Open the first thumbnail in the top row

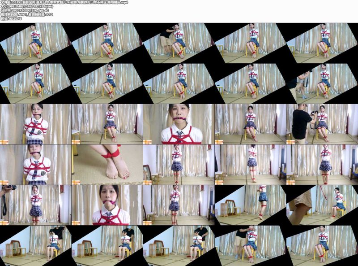point(36,43)
